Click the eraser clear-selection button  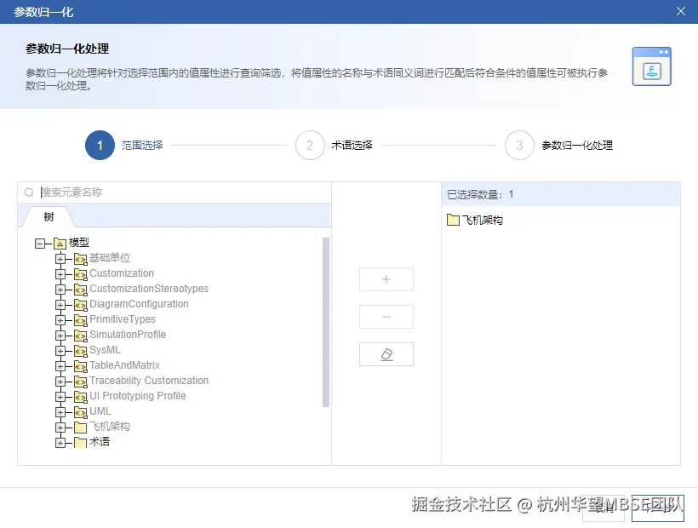(x=386, y=354)
